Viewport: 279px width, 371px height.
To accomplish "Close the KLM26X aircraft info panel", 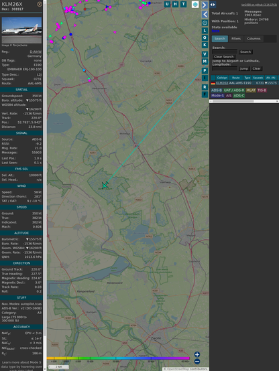I will point(40,4).
